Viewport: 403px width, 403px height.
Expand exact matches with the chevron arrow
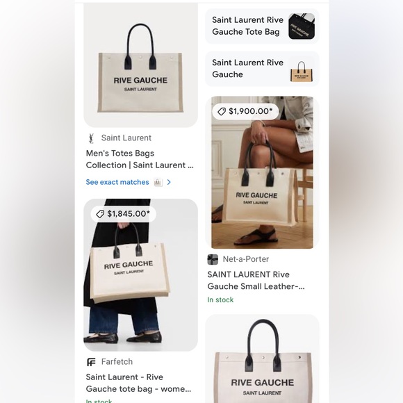[x=169, y=182]
